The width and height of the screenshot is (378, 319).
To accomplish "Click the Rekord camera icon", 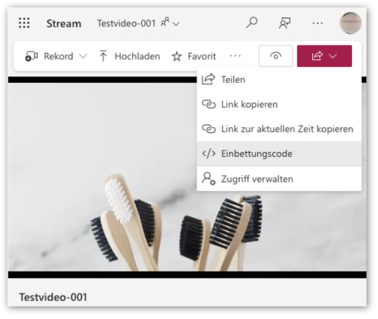I will (x=32, y=56).
